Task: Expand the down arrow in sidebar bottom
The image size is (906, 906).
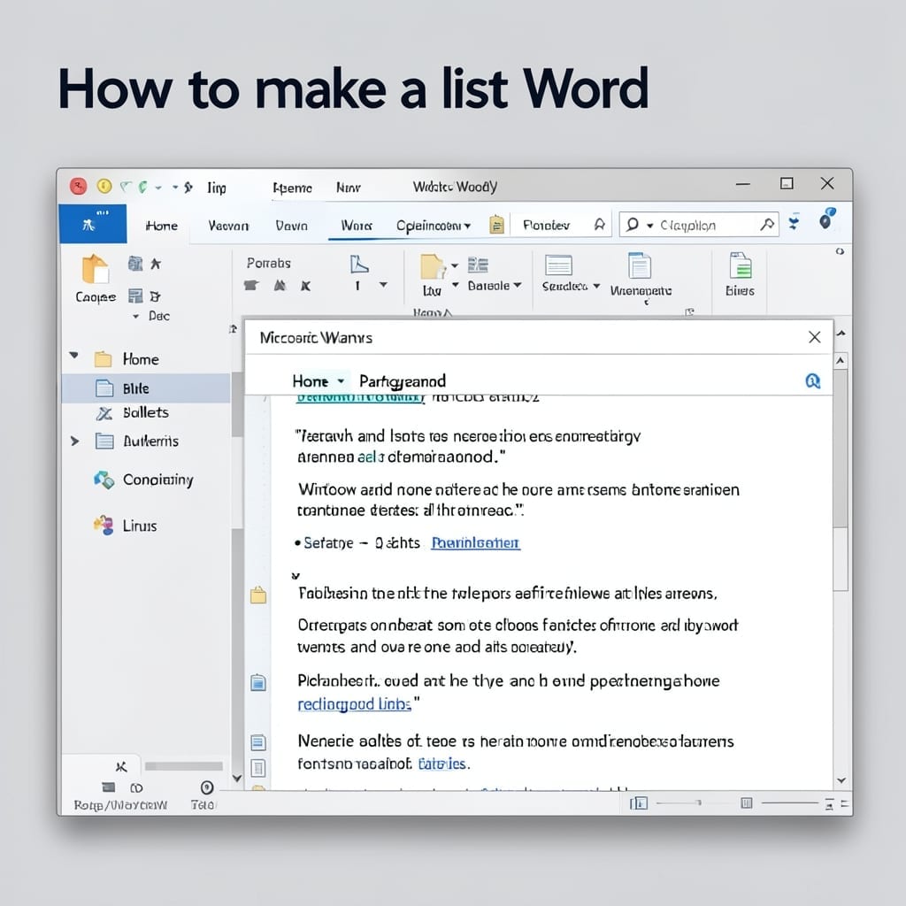Action: (x=237, y=779)
